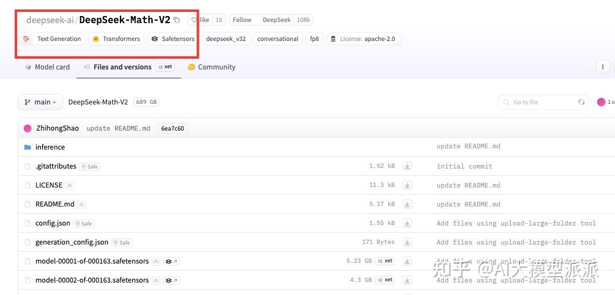615x295 pixels.
Task: Open .gitattributes file
Action: pos(56,166)
